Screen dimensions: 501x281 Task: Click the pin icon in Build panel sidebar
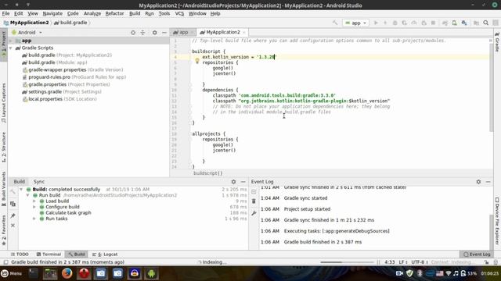(x=13, y=215)
